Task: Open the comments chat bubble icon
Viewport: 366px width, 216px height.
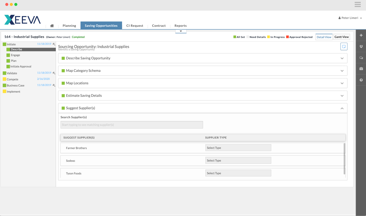Action: (361, 58)
